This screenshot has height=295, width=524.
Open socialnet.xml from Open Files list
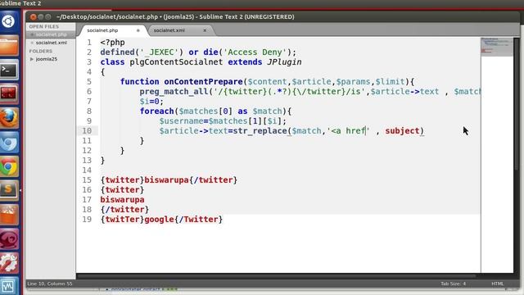pos(52,43)
